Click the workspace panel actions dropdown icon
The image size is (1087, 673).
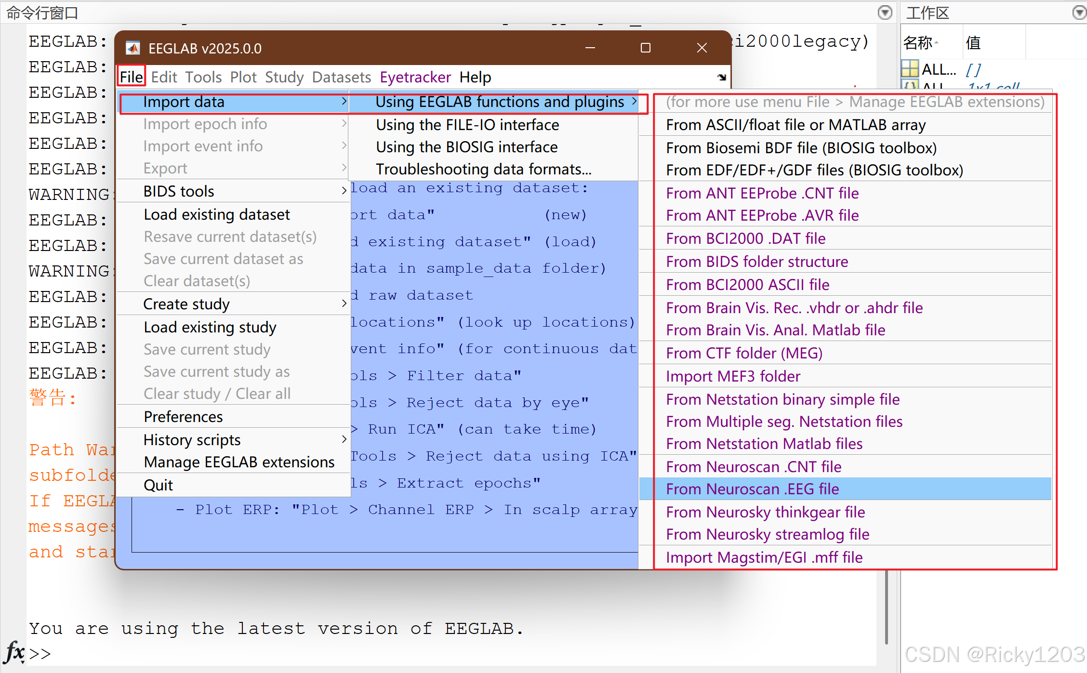point(1079,13)
